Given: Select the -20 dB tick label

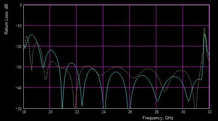Looking at the screenshot, I should coord(19,47).
